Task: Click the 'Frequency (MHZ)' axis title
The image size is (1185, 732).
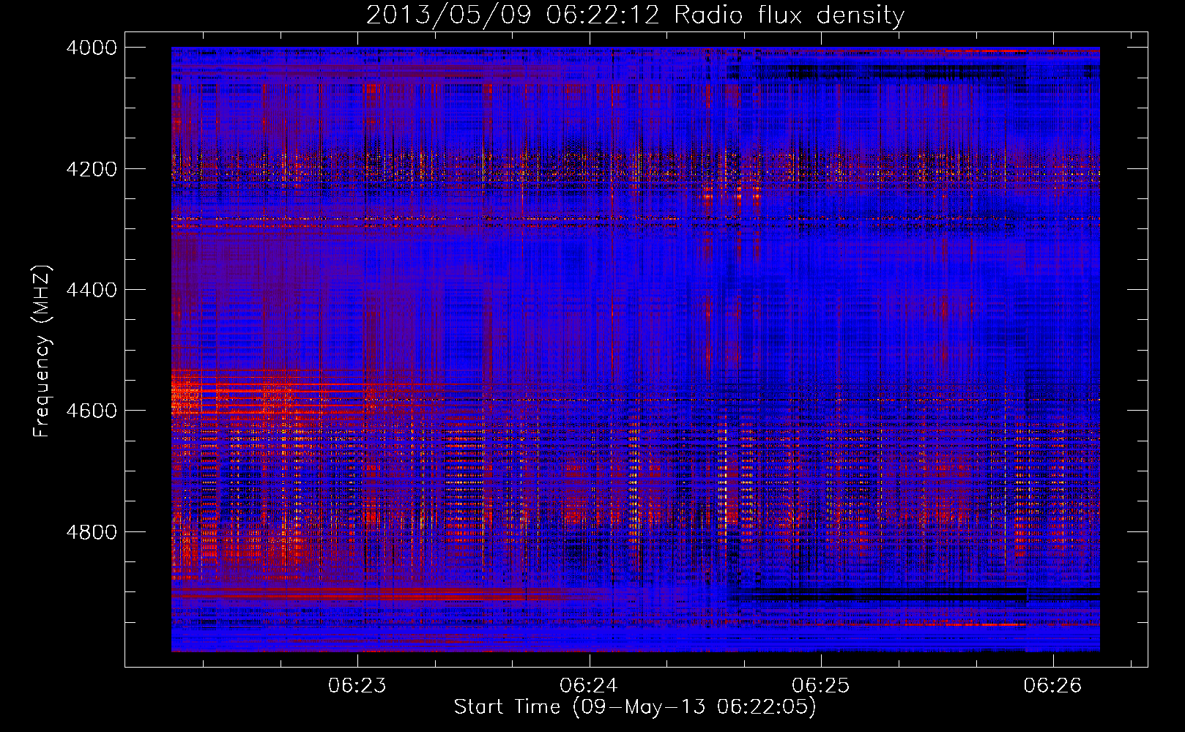Action: 43,351
